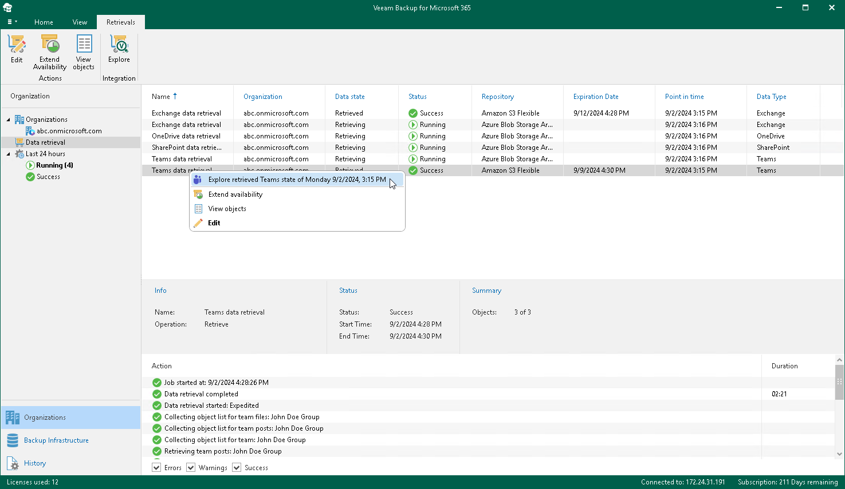Select the retrieved Exchange data retrieval row
The image size is (845, 489).
tap(493, 113)
